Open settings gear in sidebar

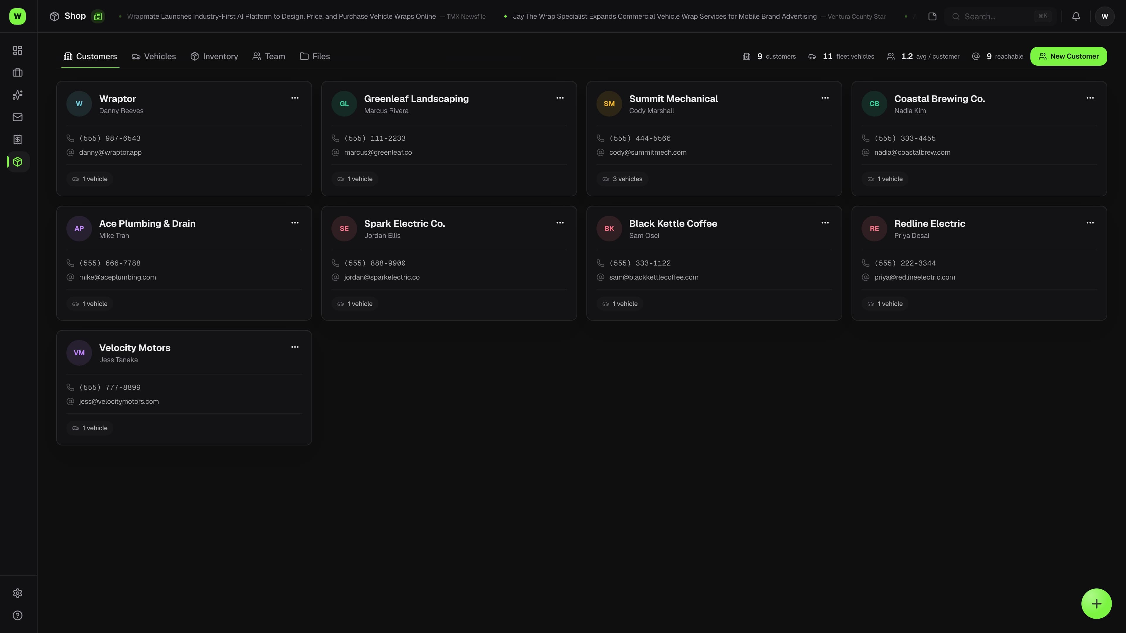pyautogui.click(x=18, y=593)
